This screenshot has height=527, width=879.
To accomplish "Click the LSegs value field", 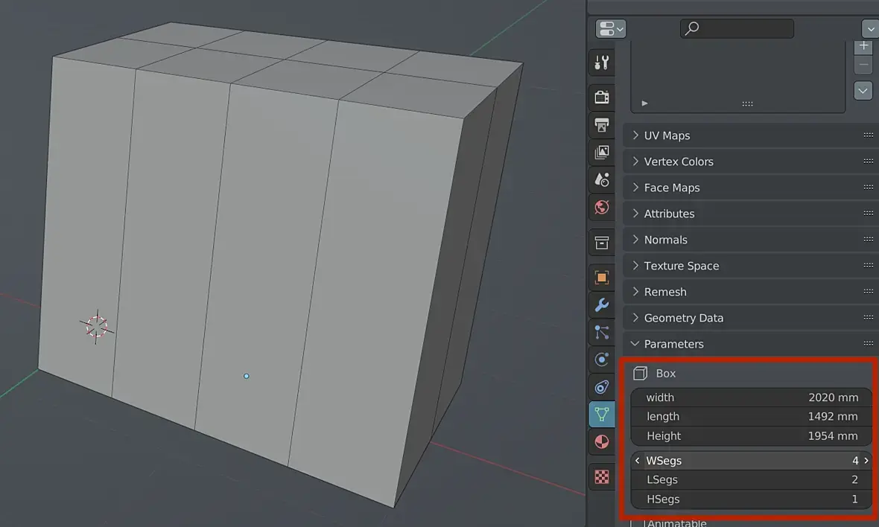I will (x=751, y=479).
